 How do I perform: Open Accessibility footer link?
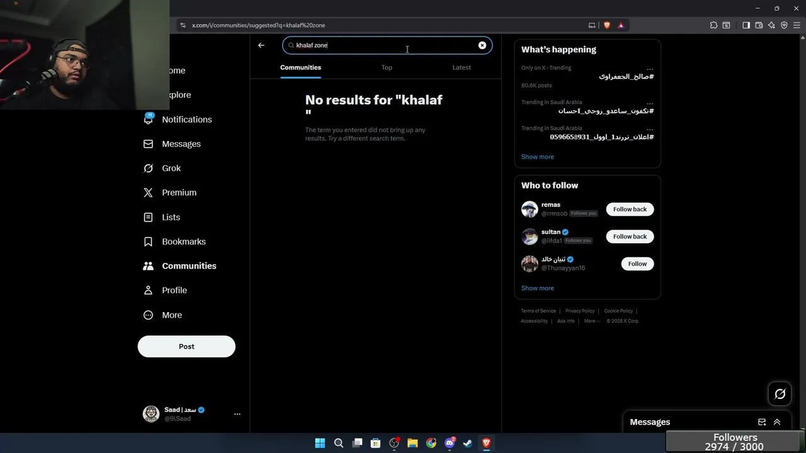click(534, 321)
